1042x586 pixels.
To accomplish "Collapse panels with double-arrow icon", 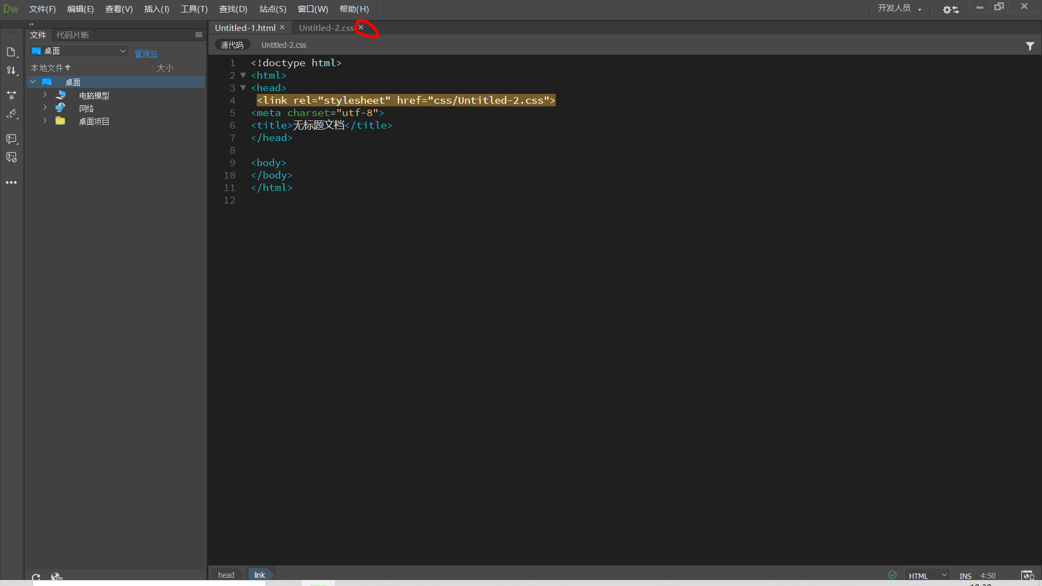I will pyautogui.click(x=31, y=24).
